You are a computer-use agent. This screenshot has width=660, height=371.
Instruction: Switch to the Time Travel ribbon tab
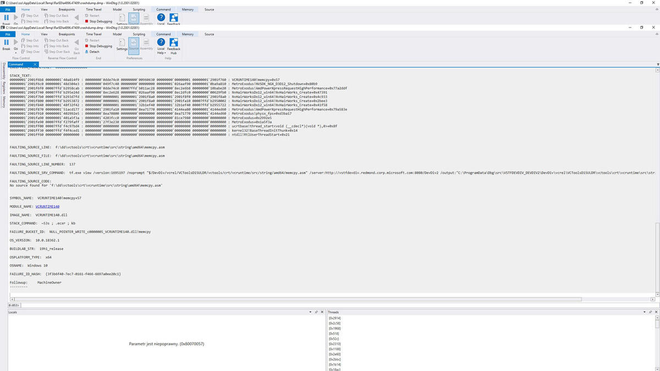(x=94, y=34)
